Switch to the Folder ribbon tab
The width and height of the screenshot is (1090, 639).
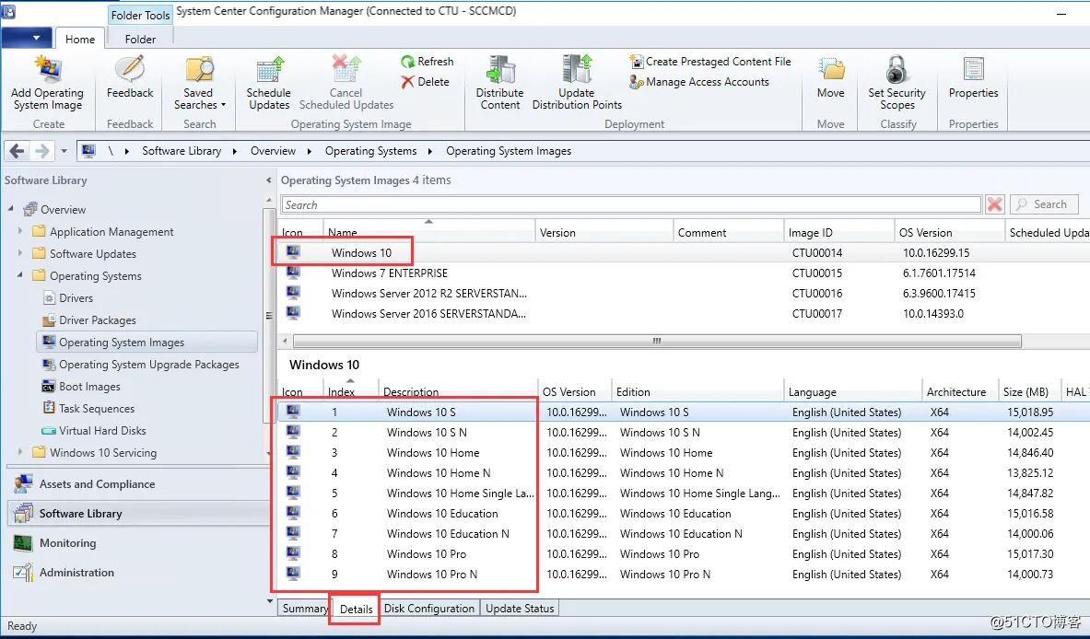click(140, 39)
